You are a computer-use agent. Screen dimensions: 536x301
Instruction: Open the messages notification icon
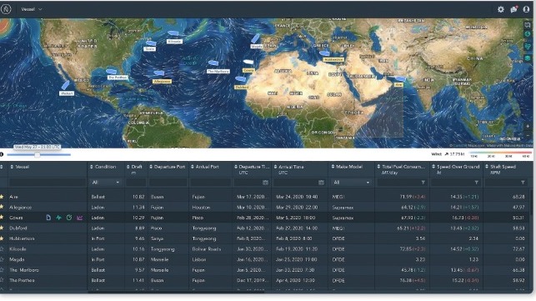[513, 9]
